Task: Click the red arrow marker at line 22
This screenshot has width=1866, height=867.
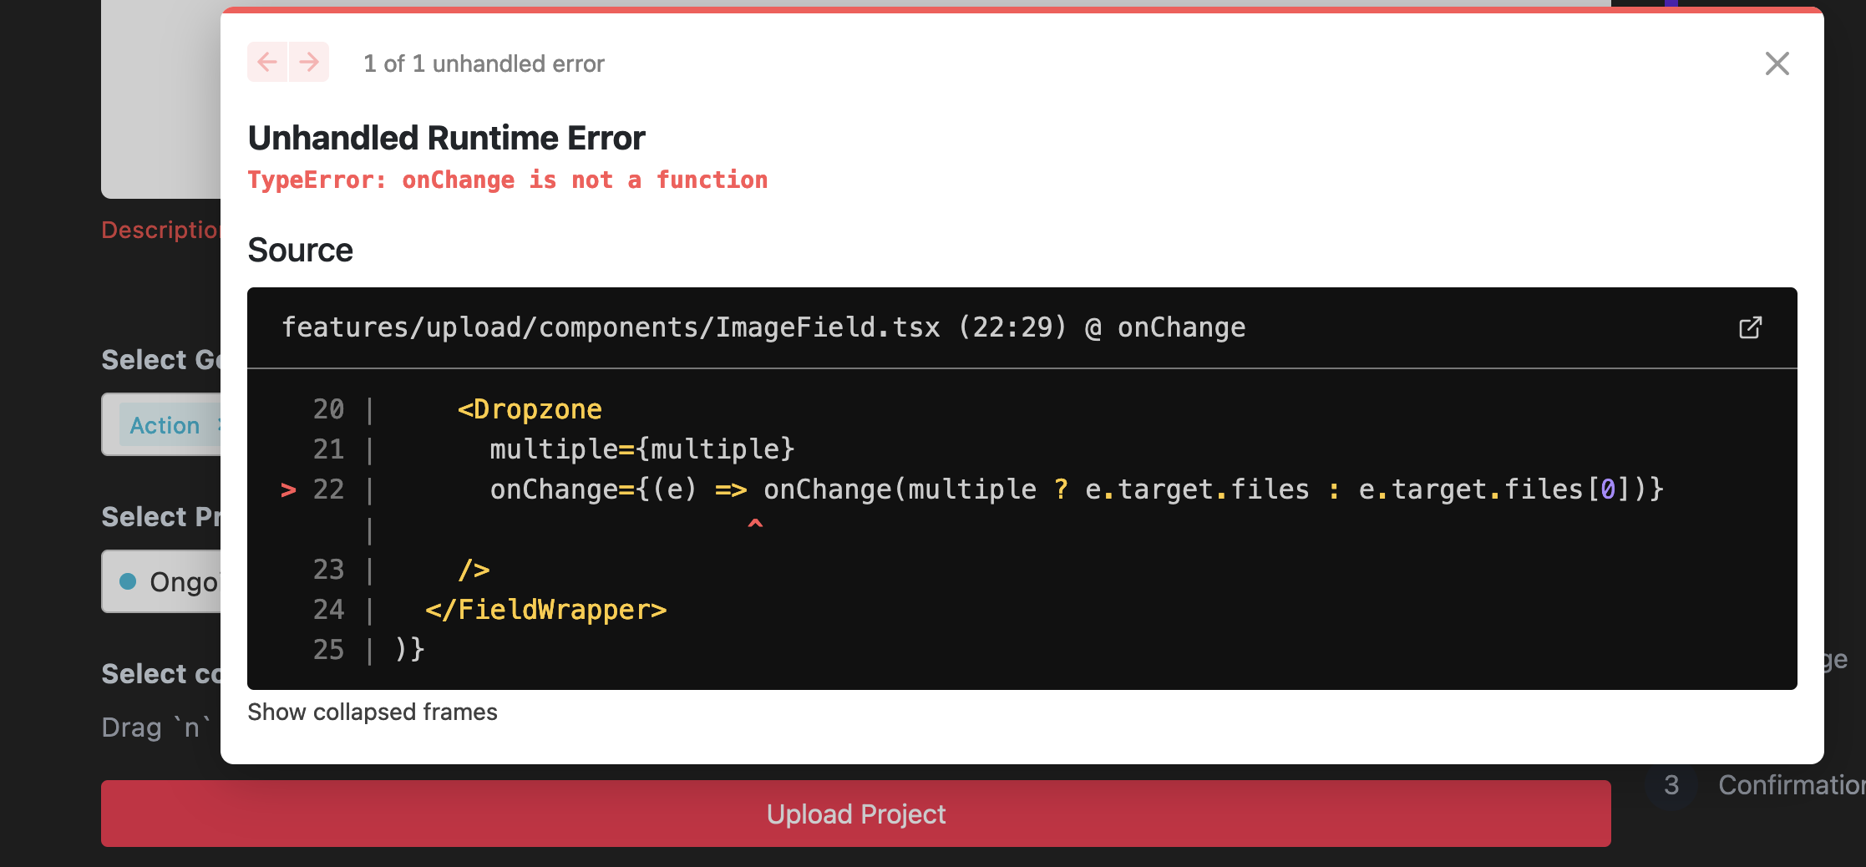Action: 288,489
